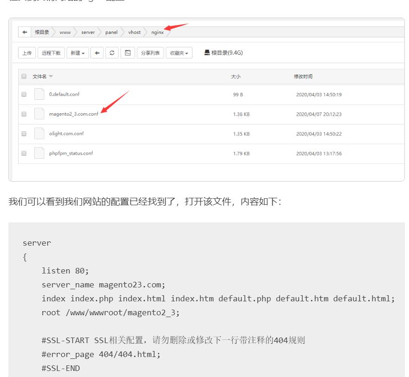Tick the checkbox for 0.default.conf

(x=24, y=95)
